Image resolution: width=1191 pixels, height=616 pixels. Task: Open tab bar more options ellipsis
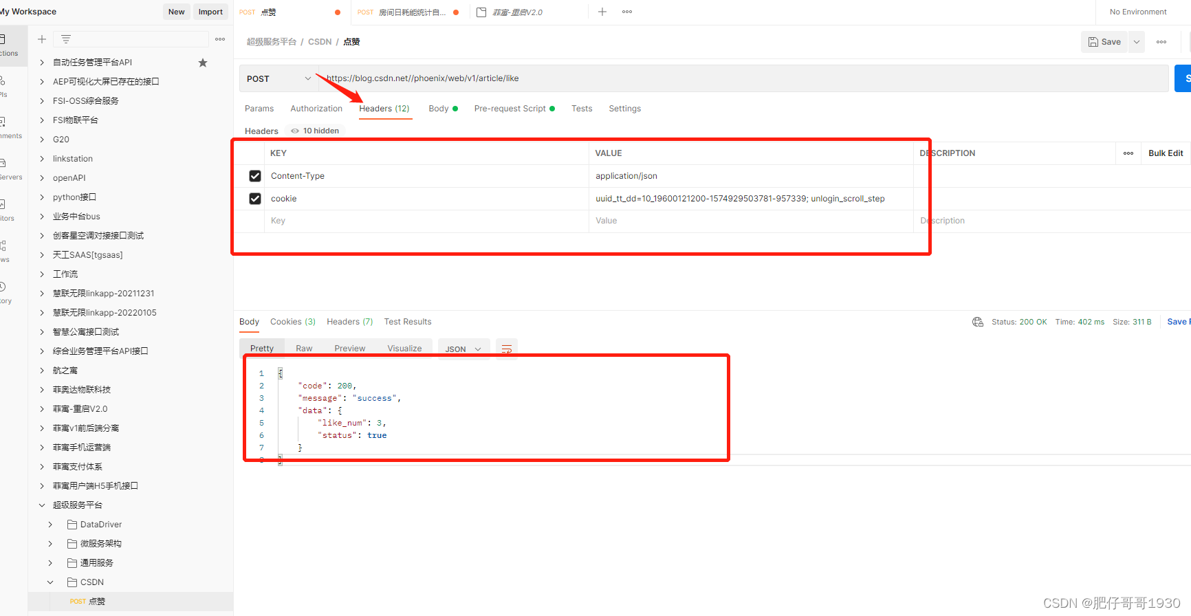pyautogui.click(x=627, y=12)
